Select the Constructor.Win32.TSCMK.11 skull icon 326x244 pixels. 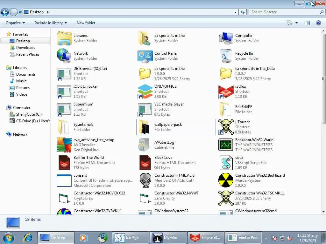click(226, 198)
